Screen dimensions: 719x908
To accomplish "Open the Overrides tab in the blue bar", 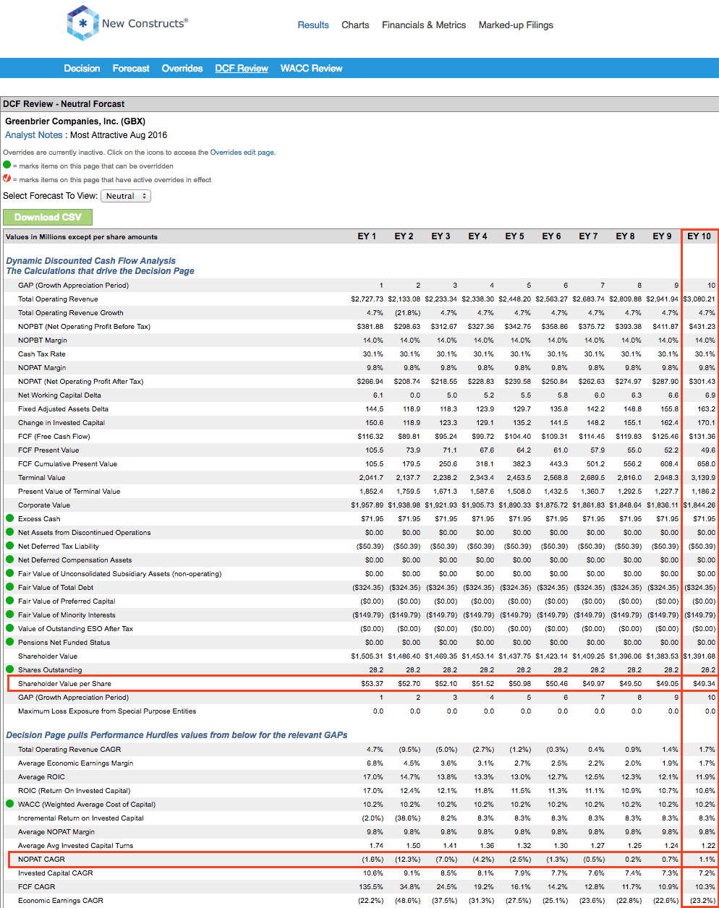I will pyautogui.click(x=182, y=68).
